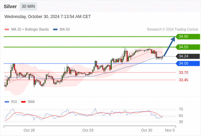Click the green 34.90 price tag
Viewport: 201px width, 136px height.
click(x=188, y=37)
